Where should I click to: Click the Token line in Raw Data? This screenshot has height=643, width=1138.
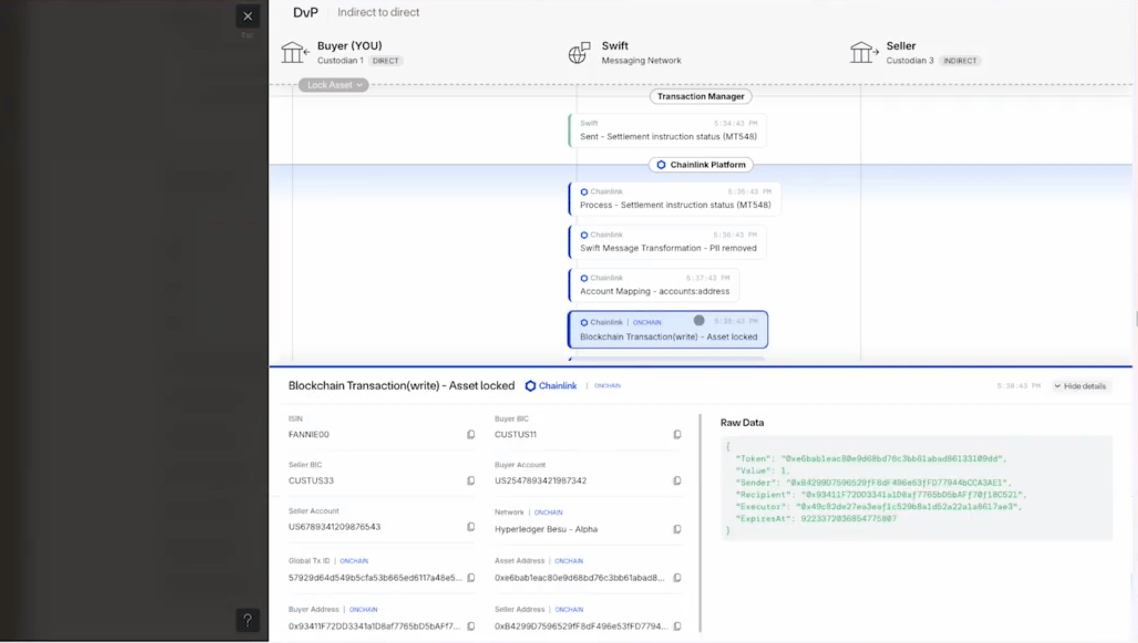coord(871,459)
